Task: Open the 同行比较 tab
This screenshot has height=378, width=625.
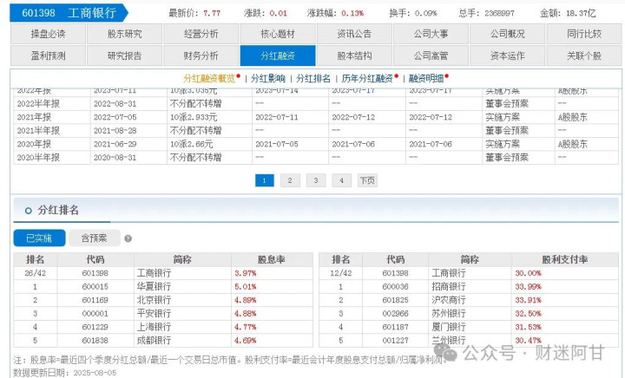Action: tap(584, 34)
